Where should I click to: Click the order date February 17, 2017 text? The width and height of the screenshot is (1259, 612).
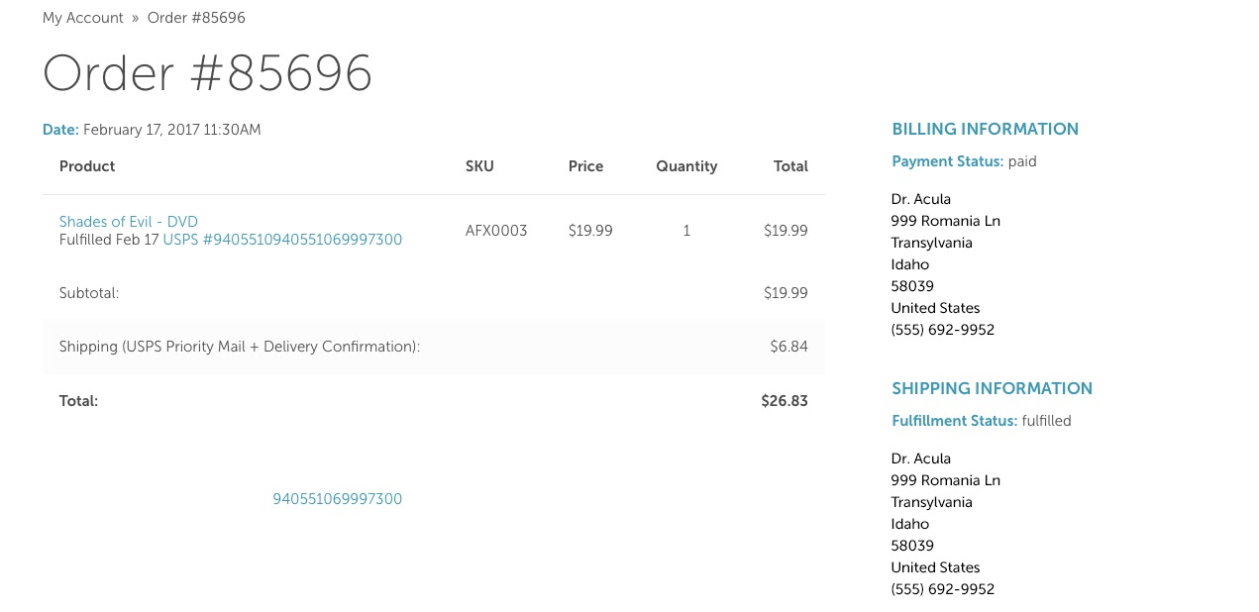171,130
